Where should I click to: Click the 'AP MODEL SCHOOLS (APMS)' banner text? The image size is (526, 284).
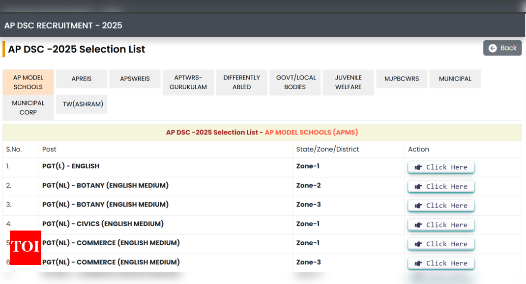pyautogui.click(x=311, y=132)
